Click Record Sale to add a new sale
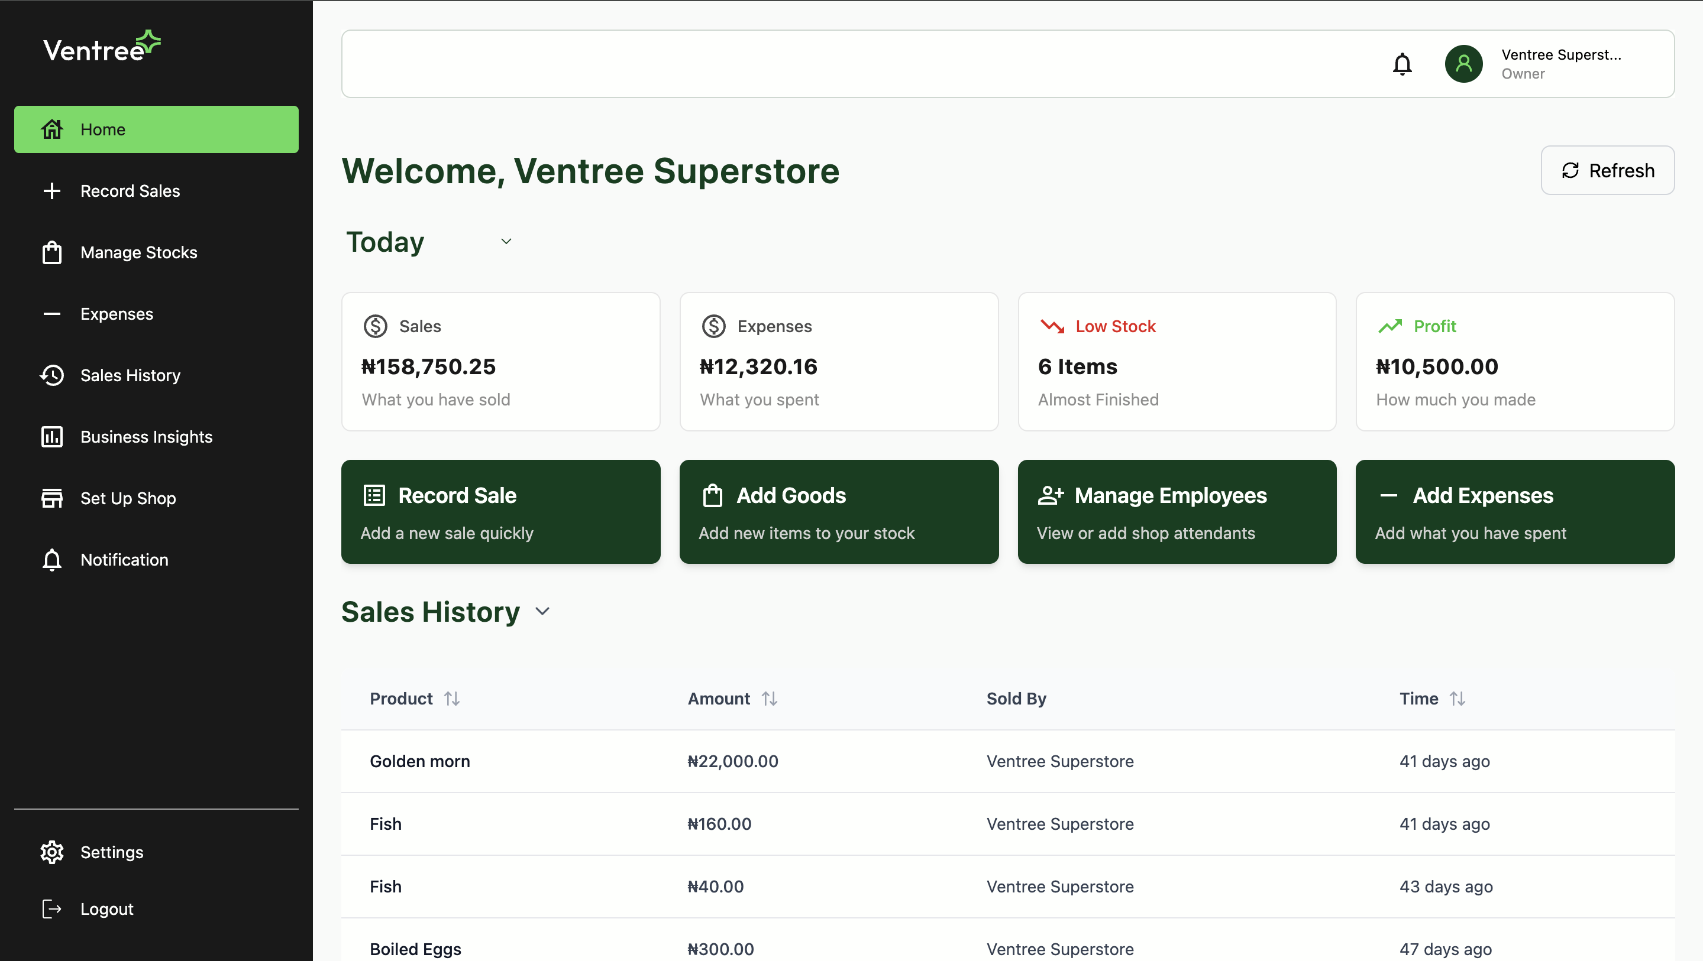Viewport: 1703px width, 961px height. [500, 512]
